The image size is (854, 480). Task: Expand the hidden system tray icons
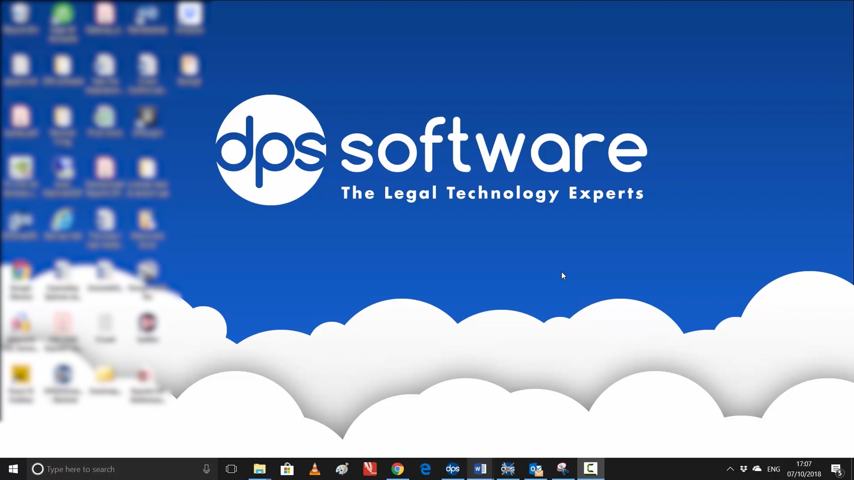pos(730,469)
